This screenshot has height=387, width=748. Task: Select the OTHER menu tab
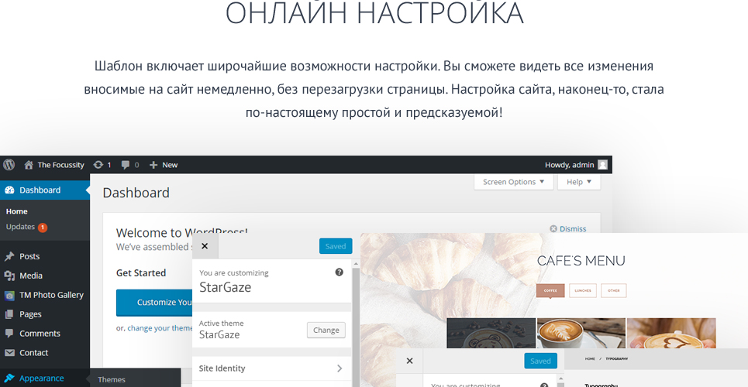[614, 291]
